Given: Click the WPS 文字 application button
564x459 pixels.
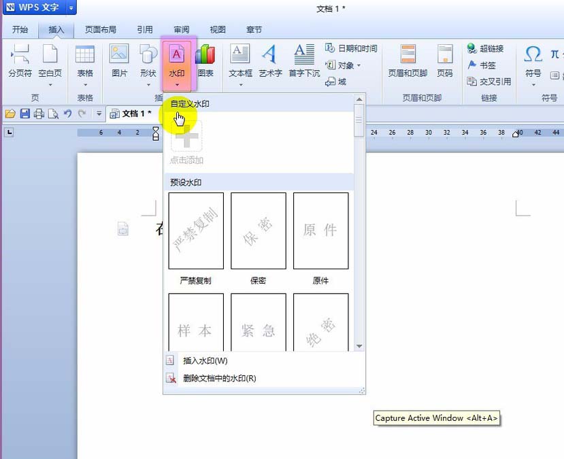Looking at the screenshot, I should 35,7.
